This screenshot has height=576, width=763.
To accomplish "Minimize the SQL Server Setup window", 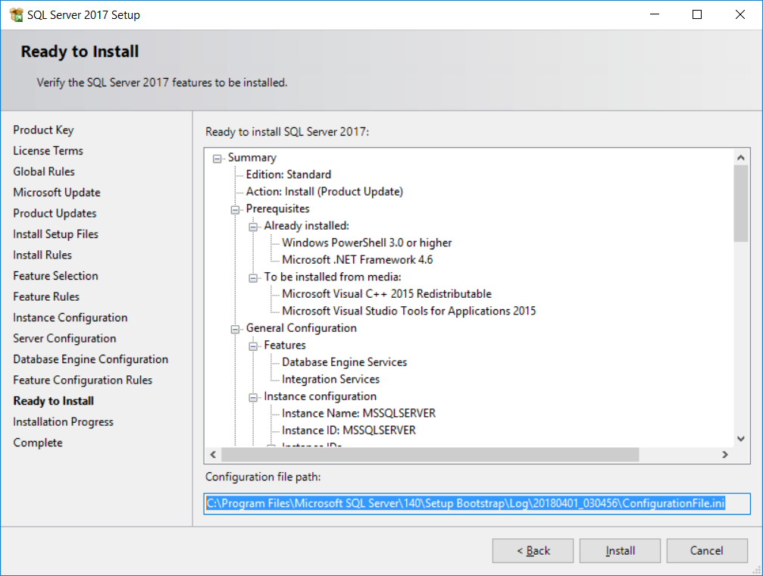I will tap(655, 14).
